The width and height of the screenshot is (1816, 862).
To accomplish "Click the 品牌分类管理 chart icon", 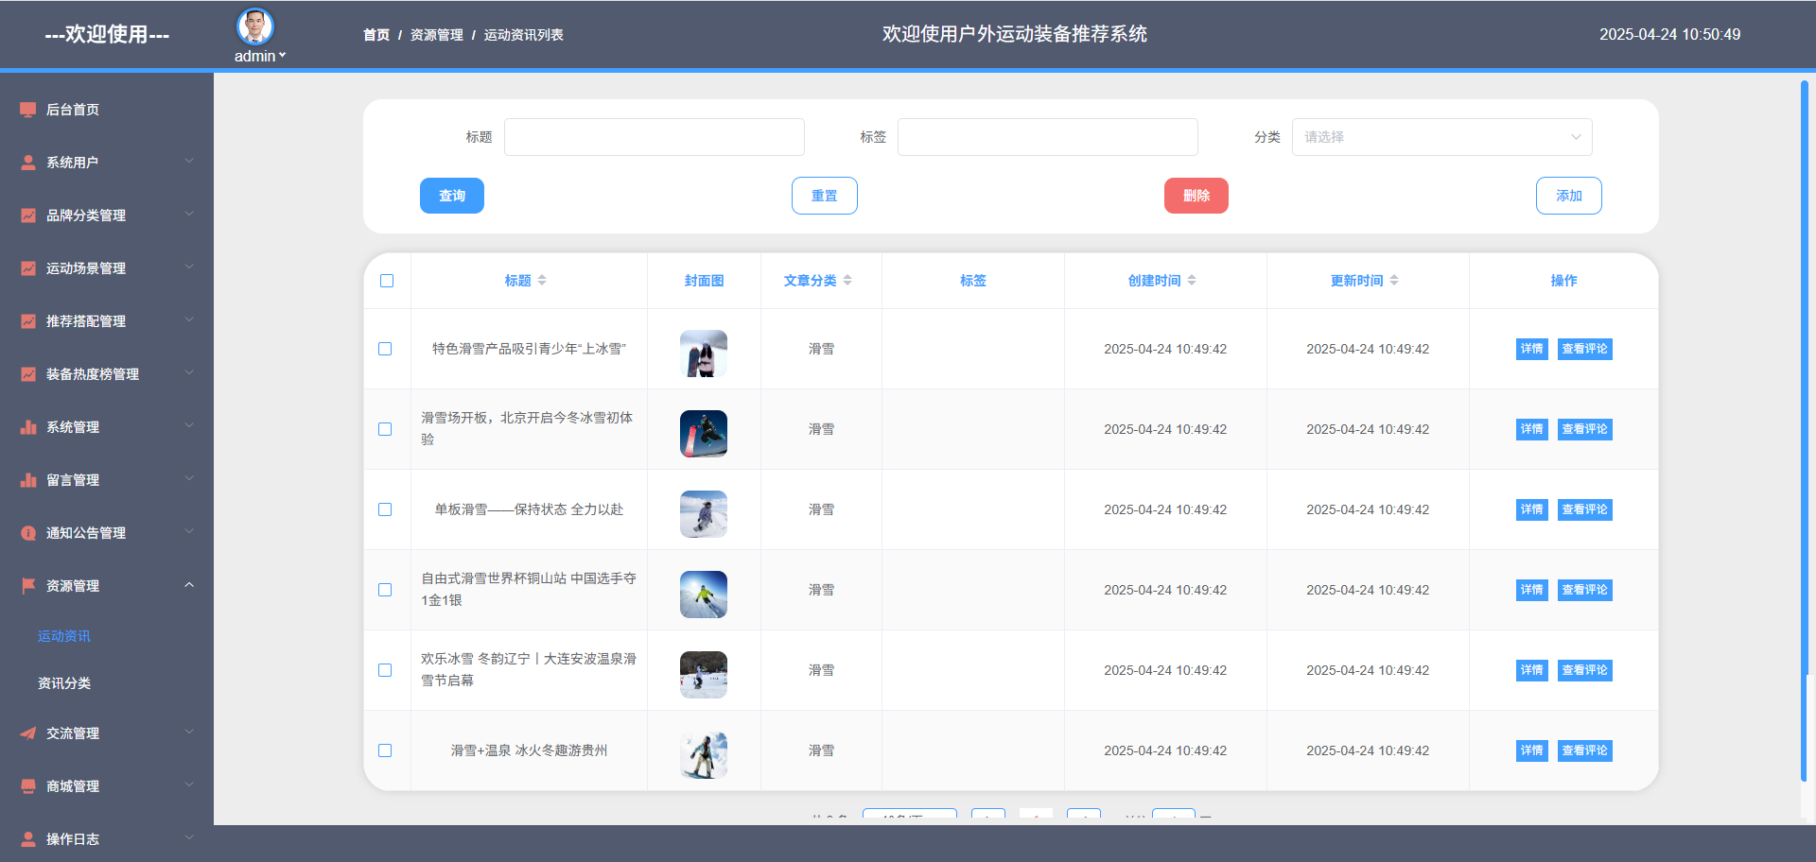I will pyautogui.click(x=28, y=215).
